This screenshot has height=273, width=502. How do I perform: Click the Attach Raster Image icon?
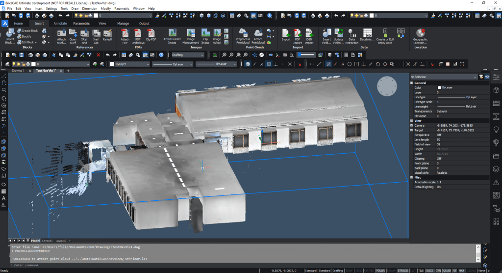coord(172,36)
